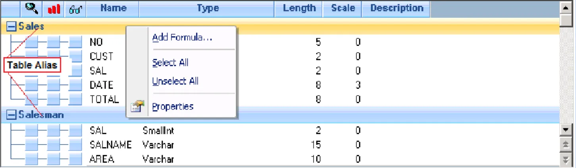Tick the magnifier-column box for DATE
Screen dimensions: 576x168
point(31,85)
